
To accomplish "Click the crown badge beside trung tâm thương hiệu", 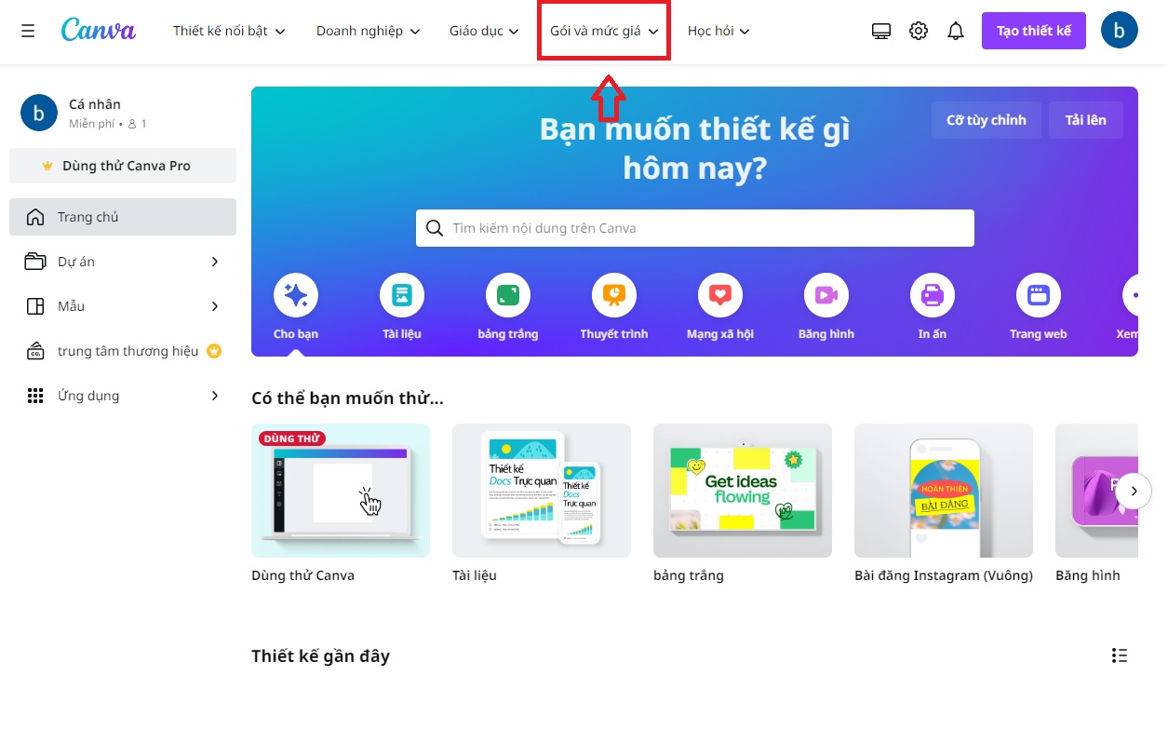I will pos(213,351).
